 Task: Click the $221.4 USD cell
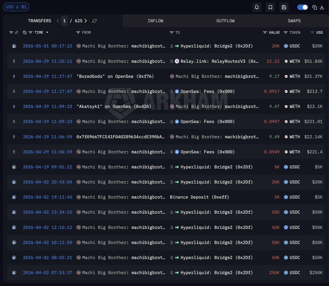pyautogui.click(x=315, y=152)
